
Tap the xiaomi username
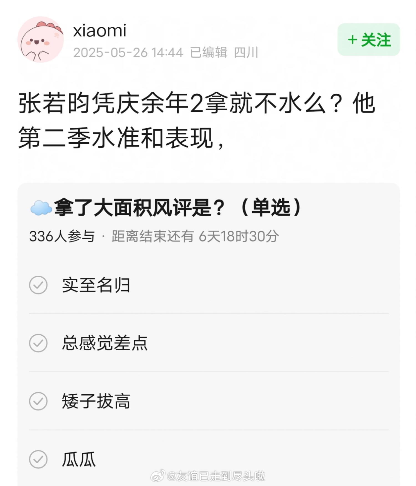100,30
